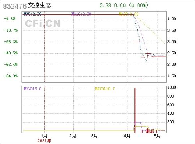Image resolution: width=195 pixels, height=144 pixels.
Task: Click the 3.00 price candlestick
Action: click(137, 42)
